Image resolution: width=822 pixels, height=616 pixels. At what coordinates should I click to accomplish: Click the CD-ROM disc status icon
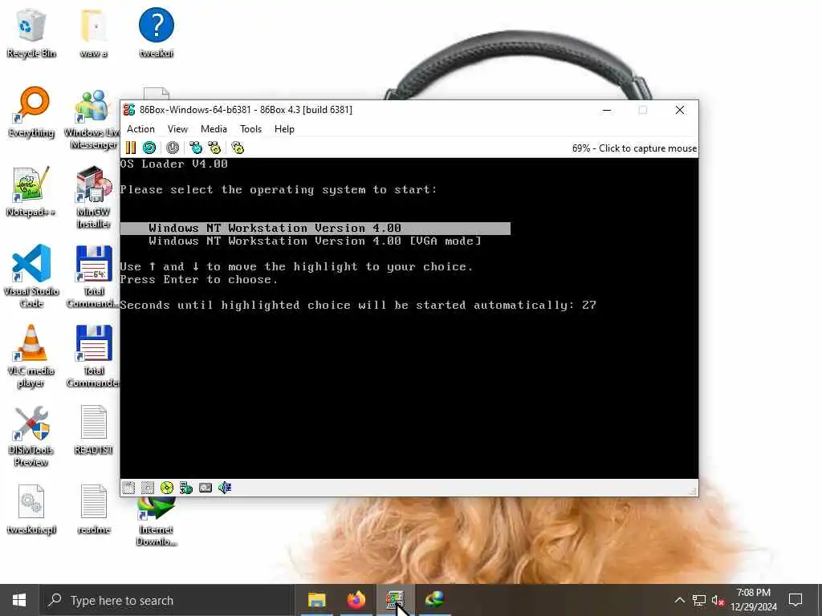point(167,488)
